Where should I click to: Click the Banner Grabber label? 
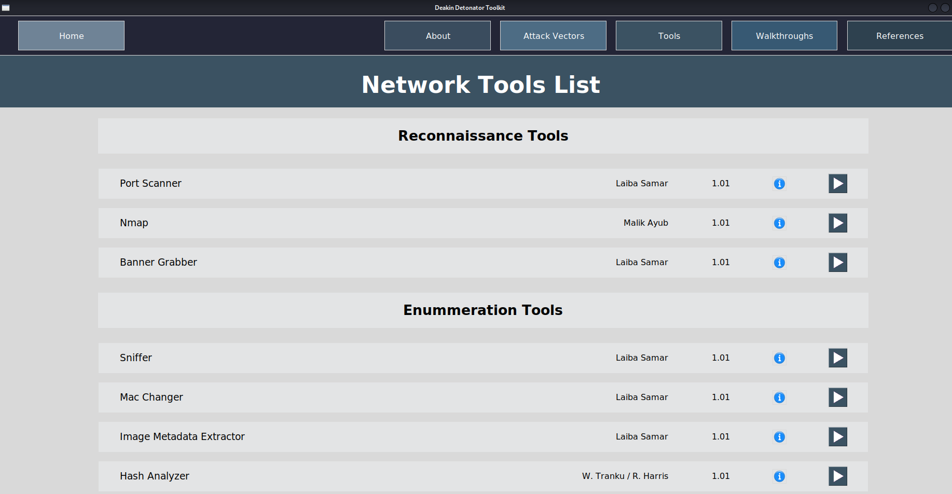pos(158,262)
